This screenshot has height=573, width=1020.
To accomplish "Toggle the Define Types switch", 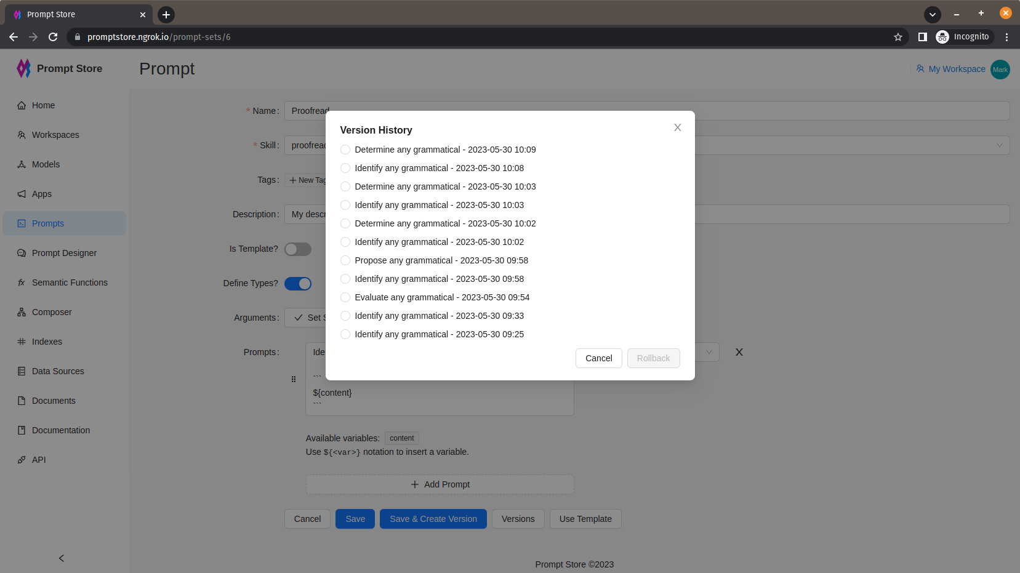I will (298, 284).
